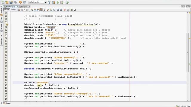Toggle a bookmark on the current line
Screen dimensions: 191x107
click(54, 10)
